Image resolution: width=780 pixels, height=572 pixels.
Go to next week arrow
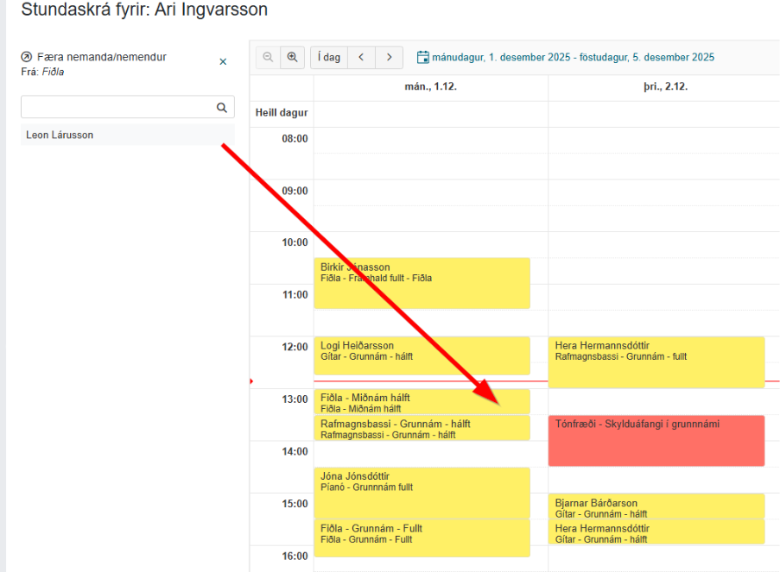click(389, 57)
